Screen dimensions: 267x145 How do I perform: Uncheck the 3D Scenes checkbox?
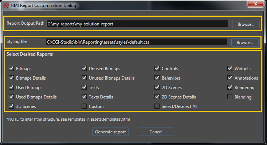point(11,106)
